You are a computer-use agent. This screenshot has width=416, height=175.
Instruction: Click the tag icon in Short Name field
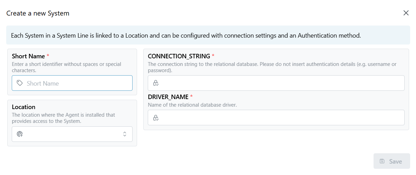point(20,83)
